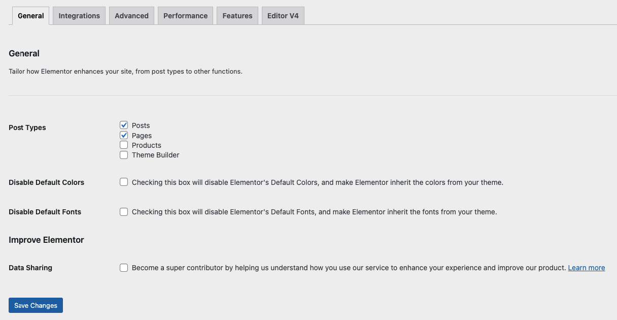Viewport: 617px width, 320px height.
Task: Tick the Disable Default Colors checkbox
Action: pyautogui.click(x=124, y=182)
